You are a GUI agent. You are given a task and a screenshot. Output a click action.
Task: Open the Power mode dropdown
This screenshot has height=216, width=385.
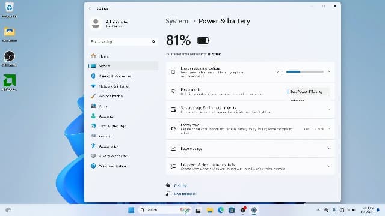point(308,92)
